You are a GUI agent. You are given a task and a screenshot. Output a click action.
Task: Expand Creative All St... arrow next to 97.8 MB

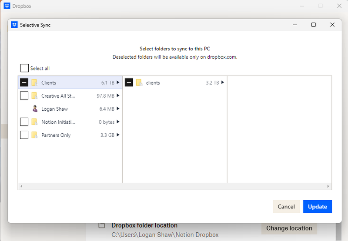(118, 96)
